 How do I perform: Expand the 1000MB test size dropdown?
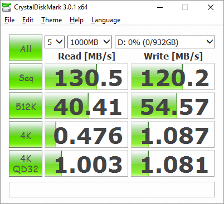[90, 42]
